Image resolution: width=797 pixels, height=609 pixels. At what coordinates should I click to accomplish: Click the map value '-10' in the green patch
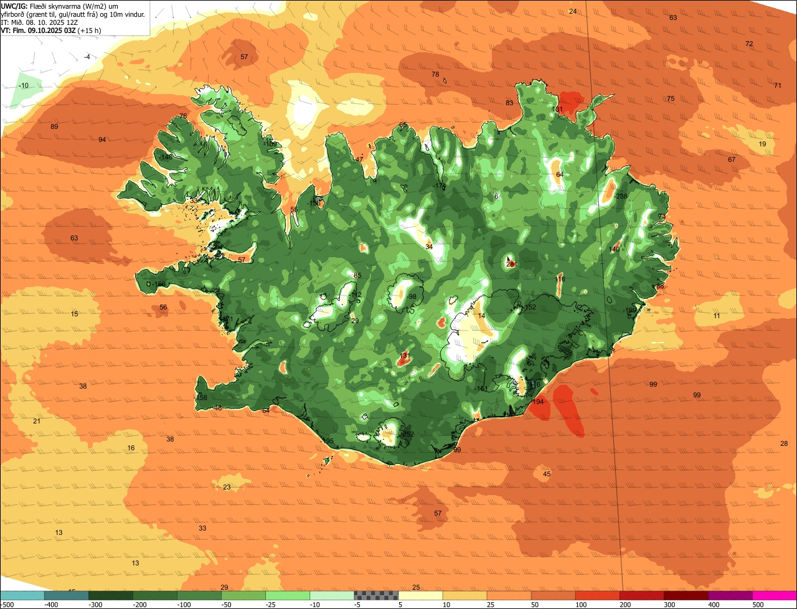(x=24, y=85)
